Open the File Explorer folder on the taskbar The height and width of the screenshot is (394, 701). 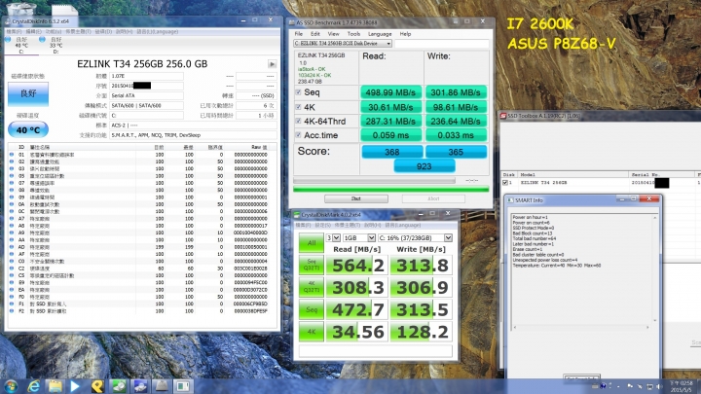tap(55, 386)
